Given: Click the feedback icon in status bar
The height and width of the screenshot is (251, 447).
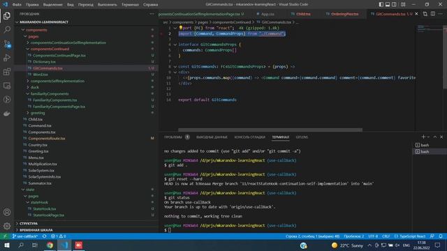Looking at the screenshot, I should click(x=432, y=236).
